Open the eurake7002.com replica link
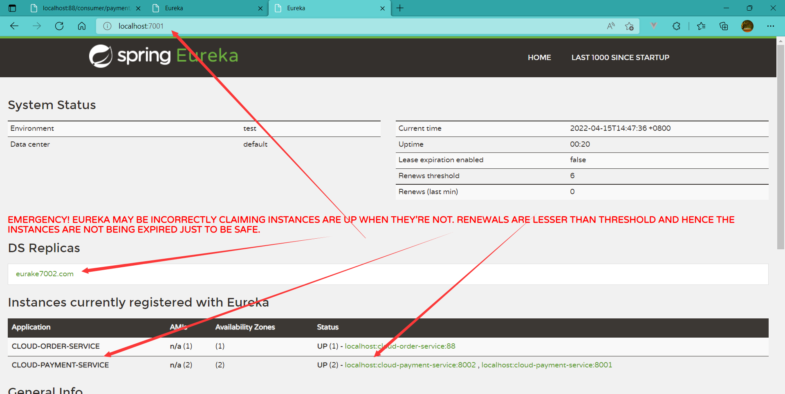 [45, 274]
